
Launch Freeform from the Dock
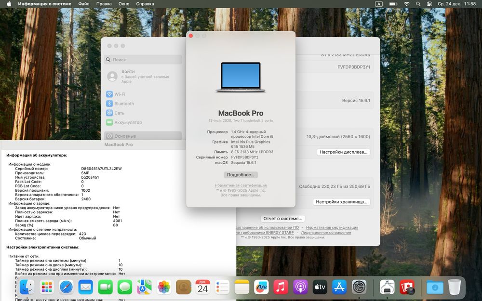click(261, 287)
